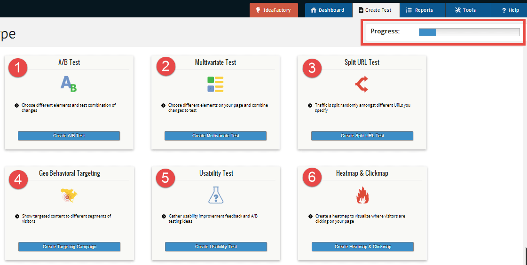Image resolution: width=527 pixels, height=265 pixels.
Task: Click the Create A/B Test button
Action: pyautogui.click(x=69, y=136)
